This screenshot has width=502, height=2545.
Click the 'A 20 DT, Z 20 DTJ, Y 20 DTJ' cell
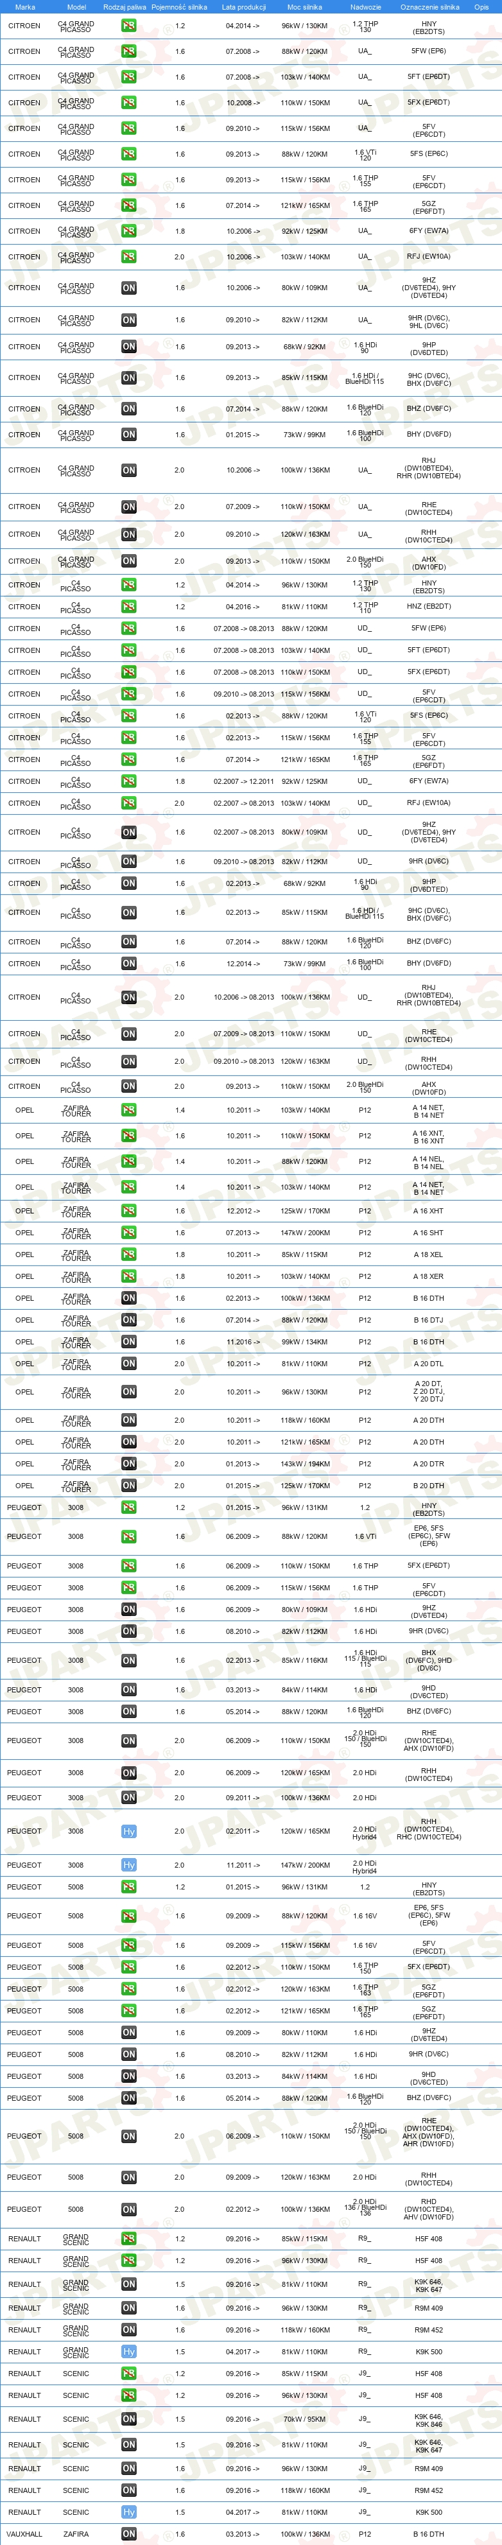(429, 1392)
